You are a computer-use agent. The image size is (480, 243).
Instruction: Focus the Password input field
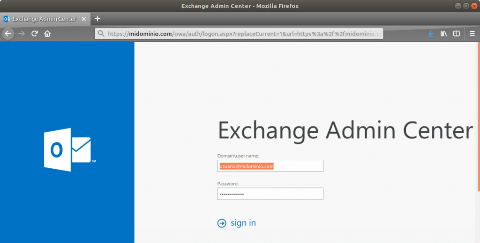click(270, 194)
